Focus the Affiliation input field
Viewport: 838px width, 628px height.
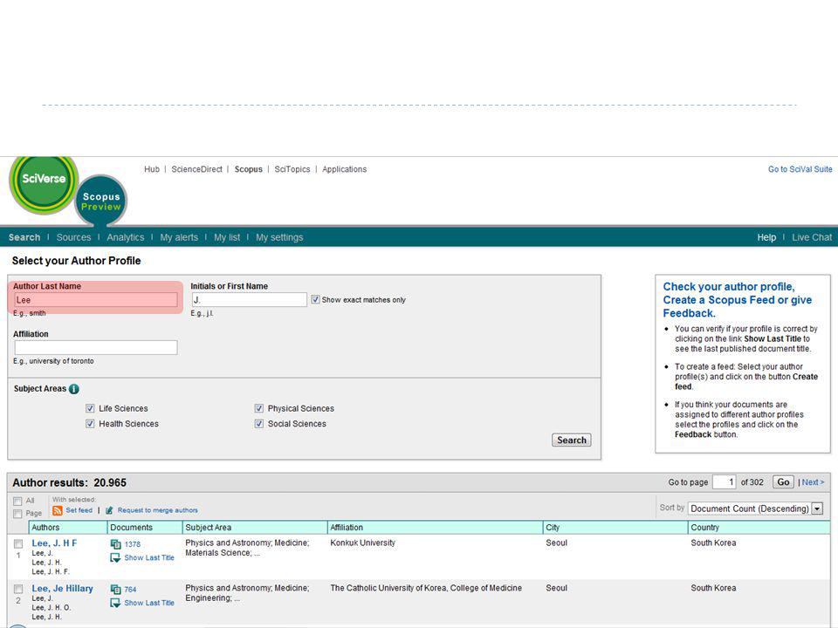96,348
